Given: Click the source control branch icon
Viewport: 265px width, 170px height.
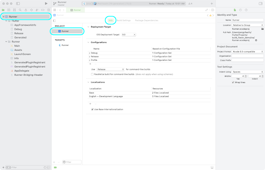Looking at the screenshot, I should tap(55, 4).
